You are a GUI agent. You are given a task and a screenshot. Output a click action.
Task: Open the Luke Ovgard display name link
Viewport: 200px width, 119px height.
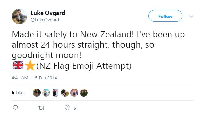[48, 13]
